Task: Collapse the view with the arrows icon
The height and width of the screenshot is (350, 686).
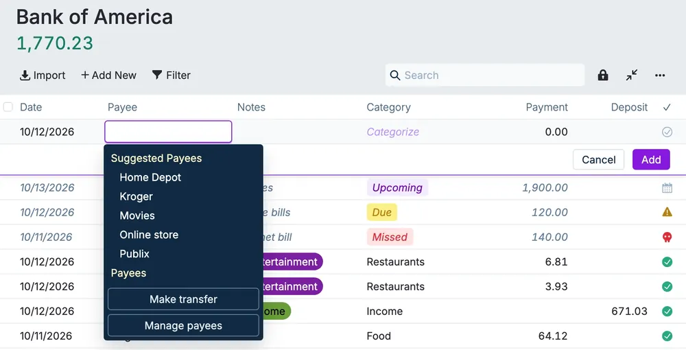Action: pyautogui.click(x=631, y=75)
